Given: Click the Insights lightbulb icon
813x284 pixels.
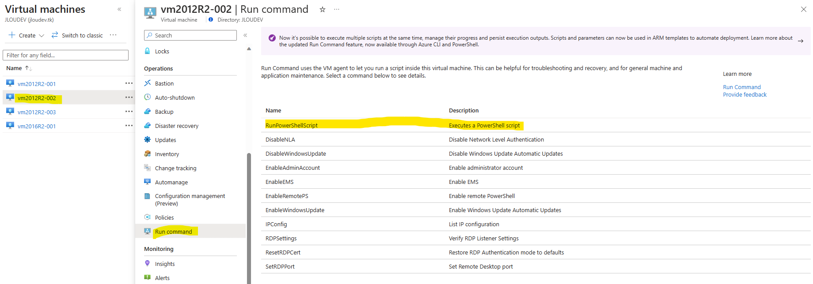Looking at the screenshot, I should pos(148,264).
